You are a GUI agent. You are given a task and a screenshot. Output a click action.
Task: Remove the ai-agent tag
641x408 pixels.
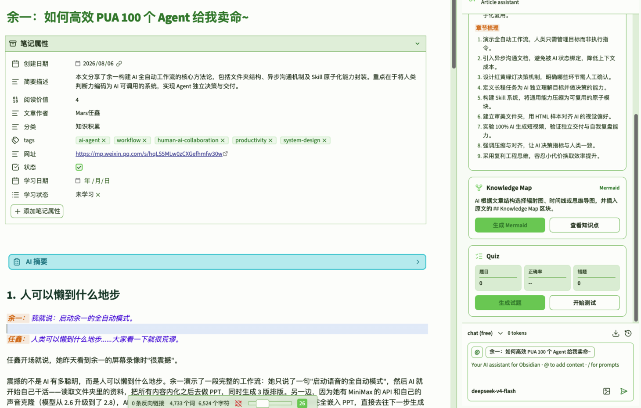104,140
